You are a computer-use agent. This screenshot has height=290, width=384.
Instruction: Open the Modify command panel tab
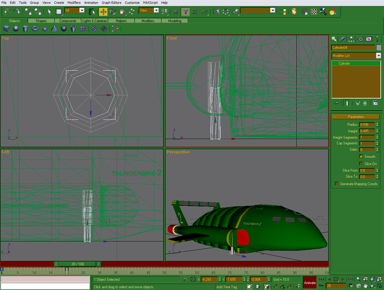click(x=343, y=39)
